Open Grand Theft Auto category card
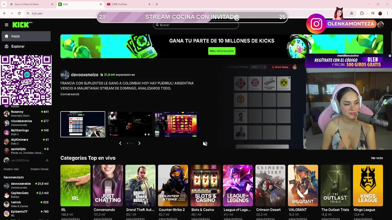The height and width of the screenshot is (220, 392). [x=140, y=185]
